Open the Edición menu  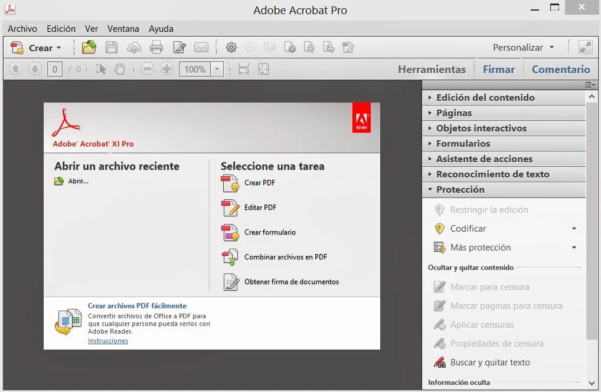61,29
